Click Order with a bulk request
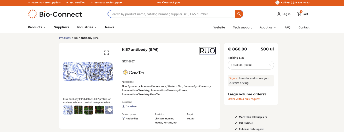This screenshot has width=344, height=132. (244, 99)
